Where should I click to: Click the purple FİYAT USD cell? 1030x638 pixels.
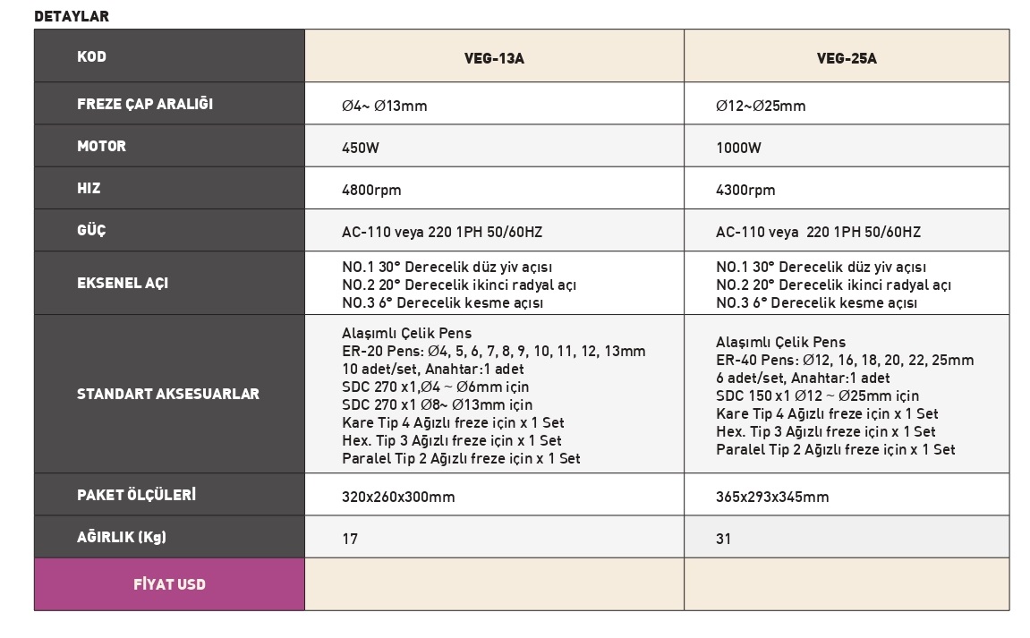(169, 584)
